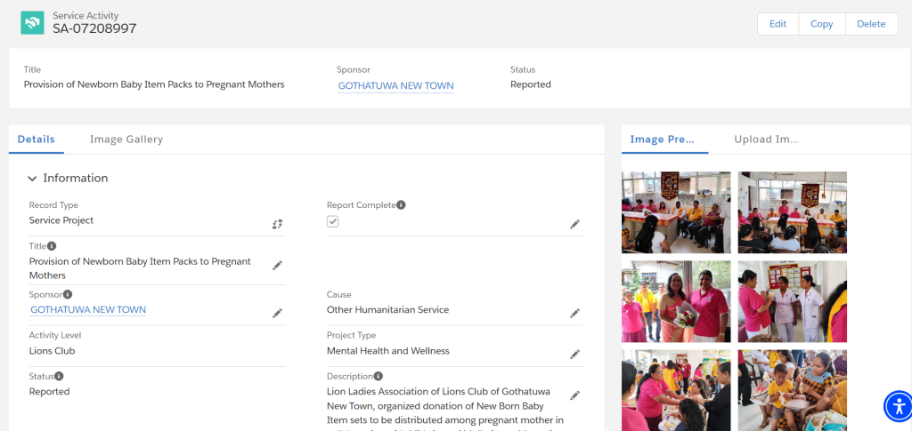
Task: Click the header title about Newborn Baby Item Packs
Action: coord(154,84)
